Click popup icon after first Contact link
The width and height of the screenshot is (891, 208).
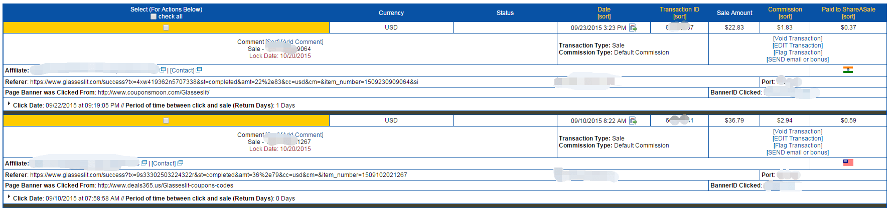199,70
